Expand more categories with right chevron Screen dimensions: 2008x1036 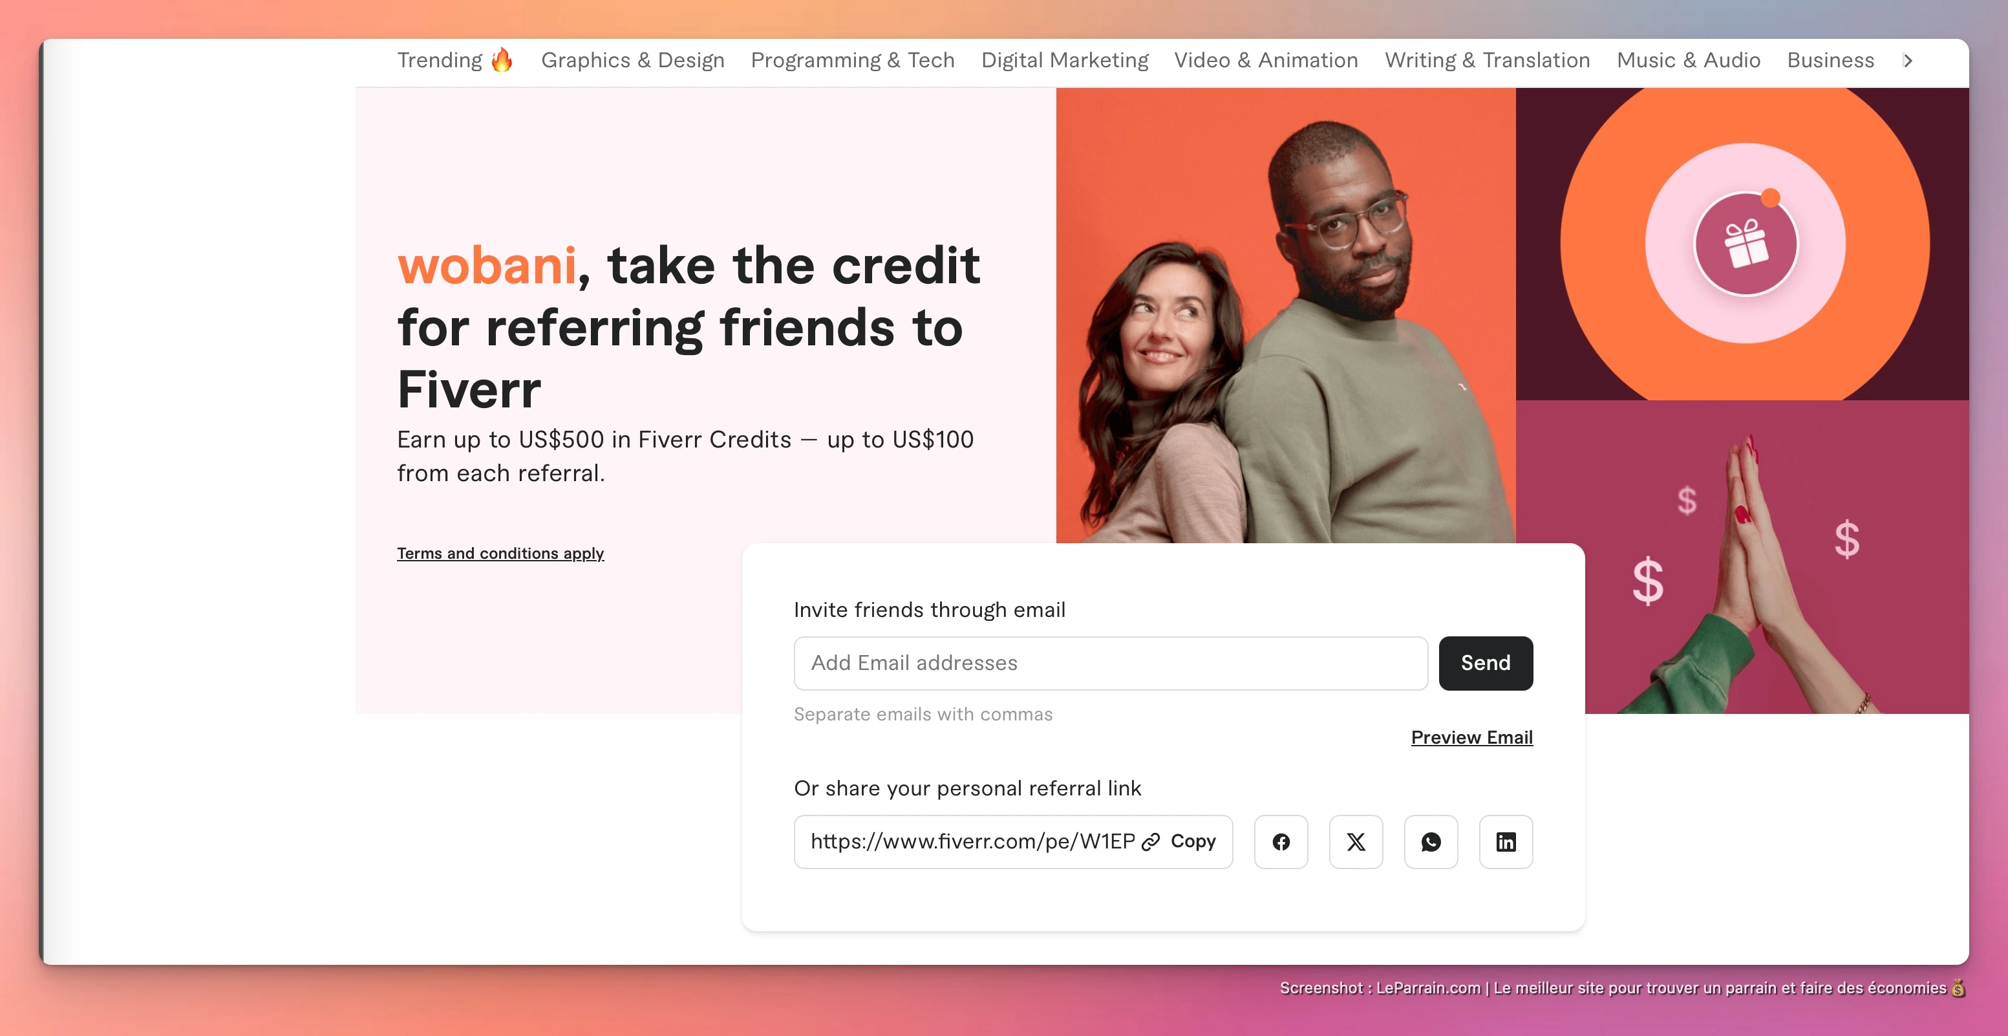1907,60
